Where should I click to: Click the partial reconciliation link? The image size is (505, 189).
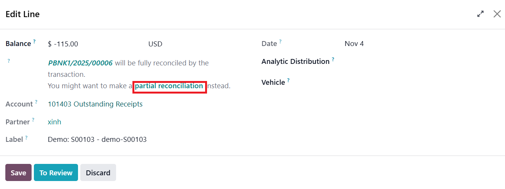[169, 86]
